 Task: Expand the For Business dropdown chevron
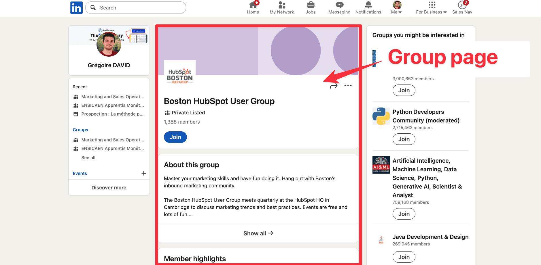tap(445, 12)
